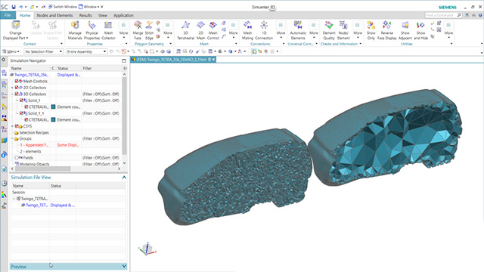Open Automatic Elements tool
Viewport: 484px width, 272px height.
[x=298, y=30]
